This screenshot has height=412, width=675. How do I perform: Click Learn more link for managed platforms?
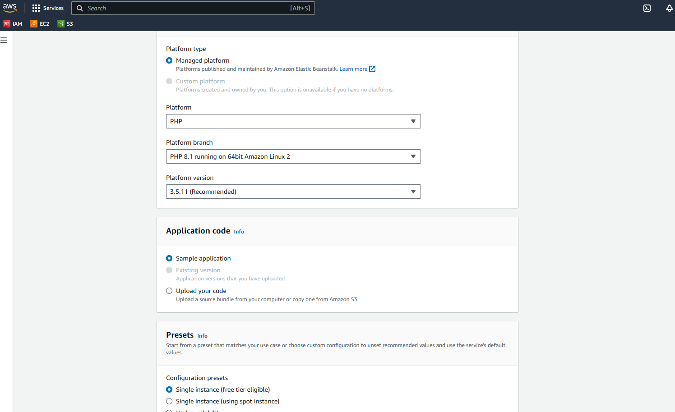pos(353,69)
